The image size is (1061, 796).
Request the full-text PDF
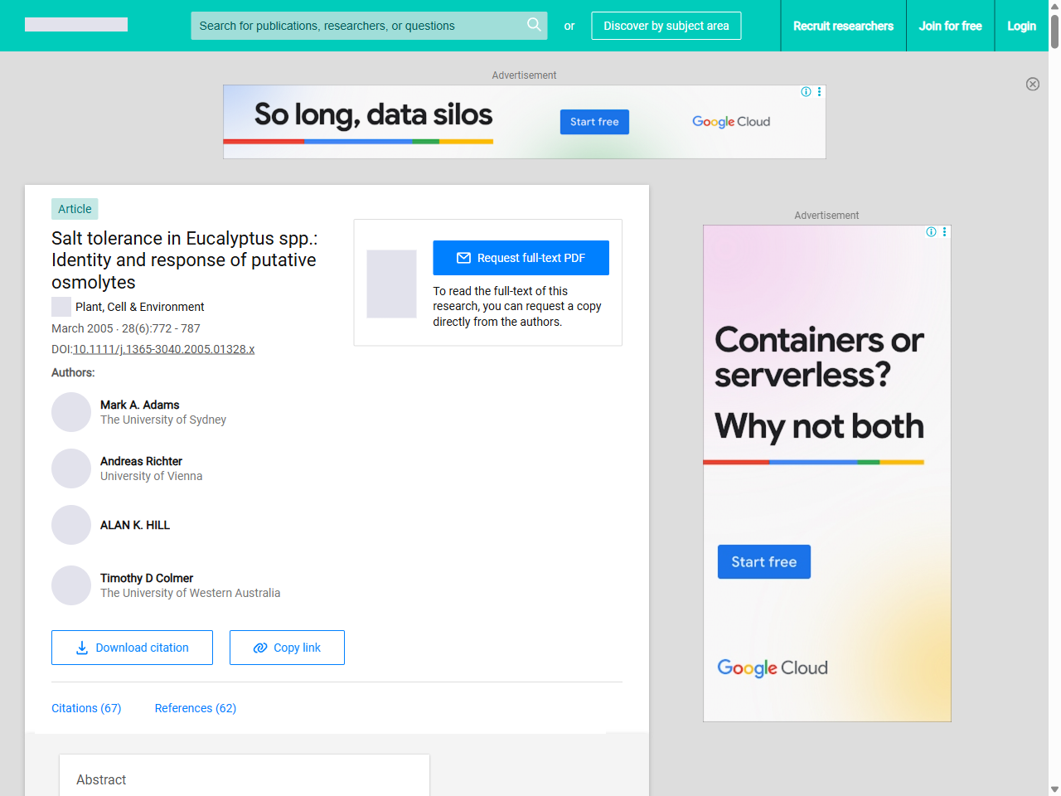pyautogui.click(x=521, y=258)
